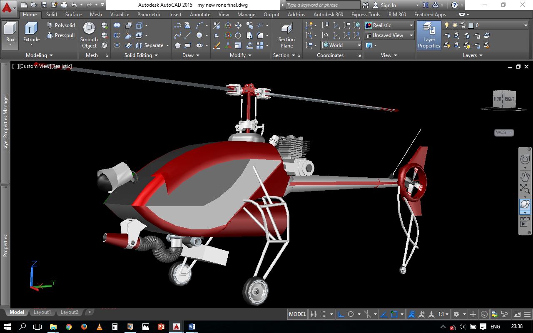Open the Realistic visual style dropdown
Image resolution: width=533 pixels, height=333 pixels.
tap(389, 25)
